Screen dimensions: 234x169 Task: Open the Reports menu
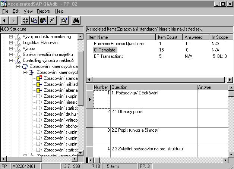[x=44, y=11]
